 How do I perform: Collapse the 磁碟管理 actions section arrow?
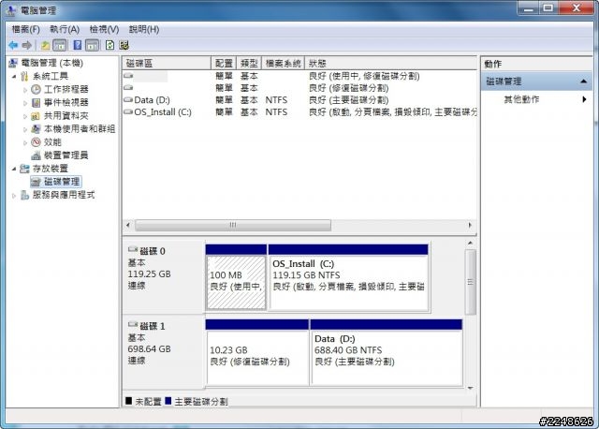583,81
